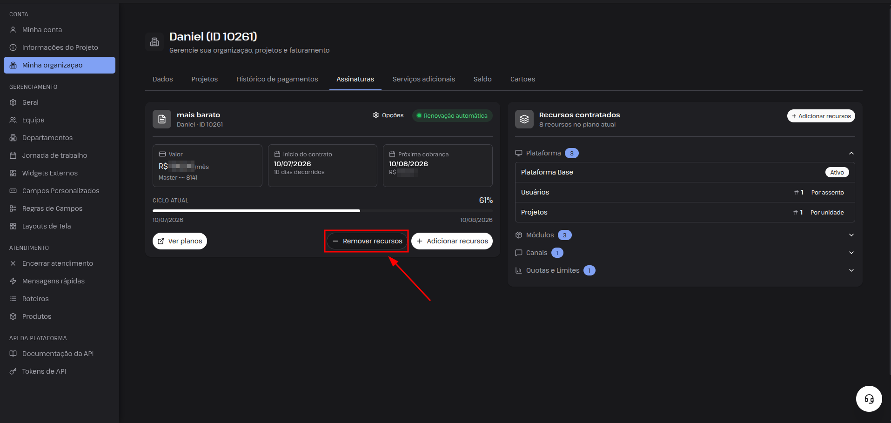The width and height of the screenshot is (891, 423).
Task: Click the Ver planos button
Action: click(180, 241)
